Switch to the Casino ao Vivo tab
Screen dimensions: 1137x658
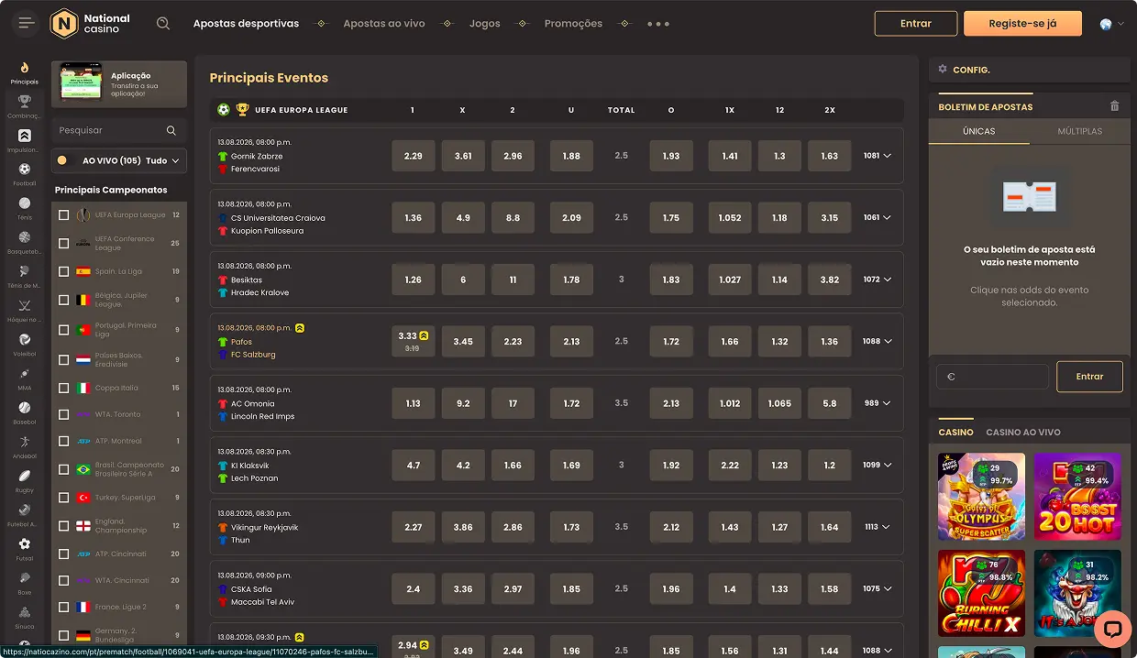click(x=1023, y=432)
